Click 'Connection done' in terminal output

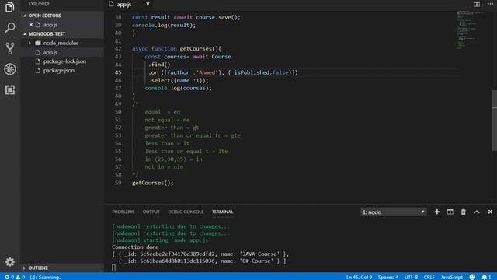135,247
